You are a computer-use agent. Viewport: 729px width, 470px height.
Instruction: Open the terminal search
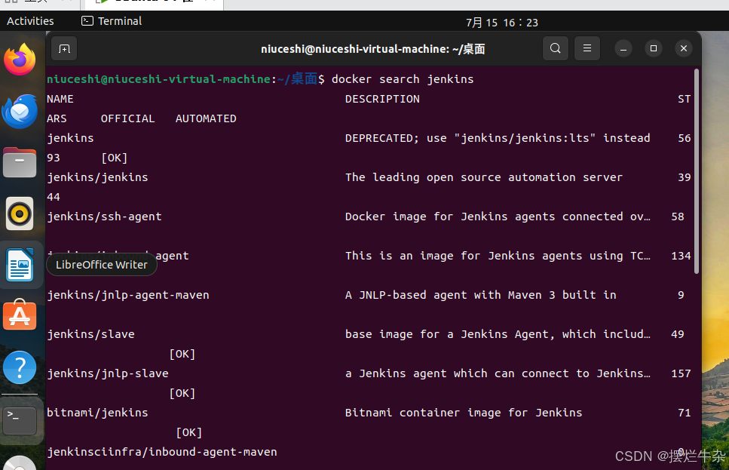(x=555, y=48)
